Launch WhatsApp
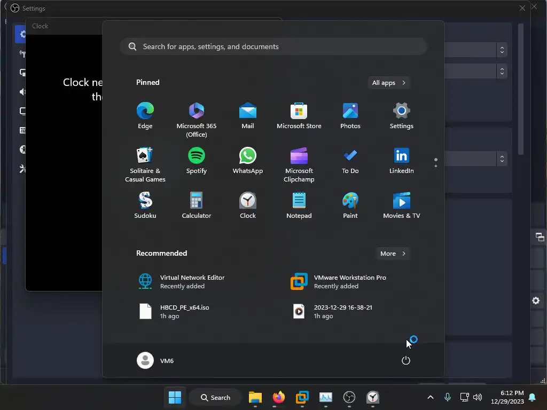 pos(248,161)
